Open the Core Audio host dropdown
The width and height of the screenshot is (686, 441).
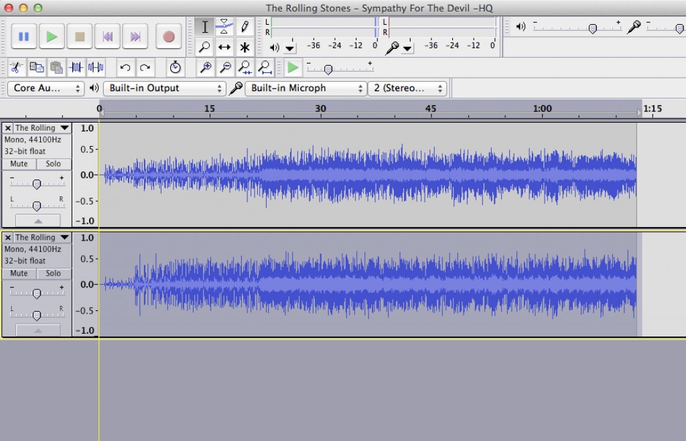46,88
